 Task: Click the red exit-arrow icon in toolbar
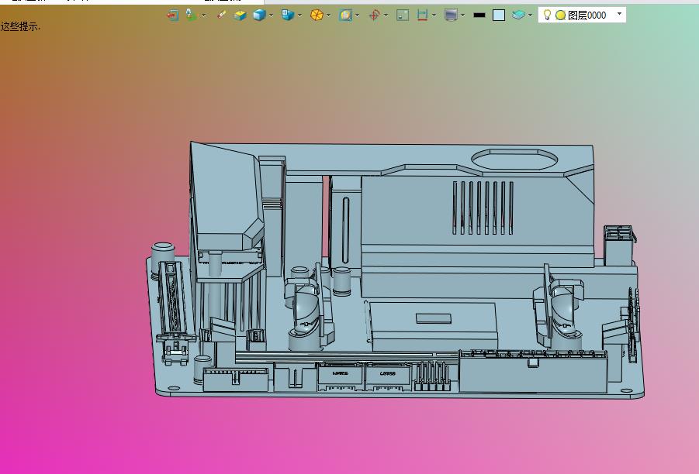click(x=172, y=15)
